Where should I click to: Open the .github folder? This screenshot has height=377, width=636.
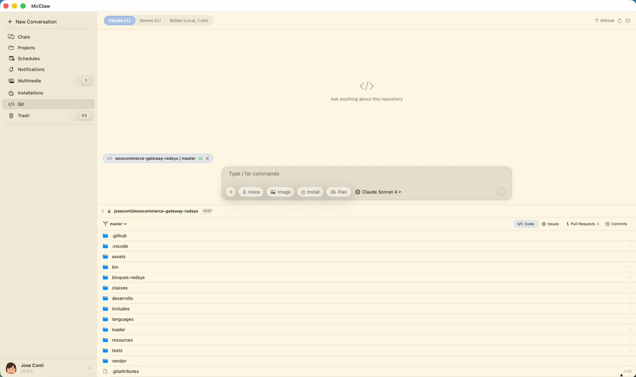[x=366, y=236]
